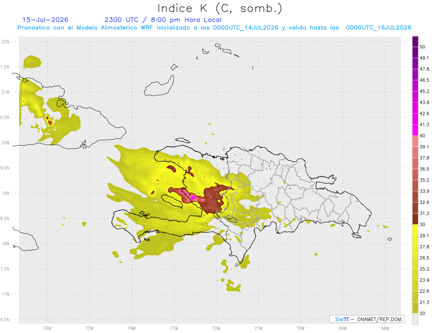Click the '0000UTC_16JUL2026' valid-until time
This screenshot has height=333, width=432.
click(378, 28)
